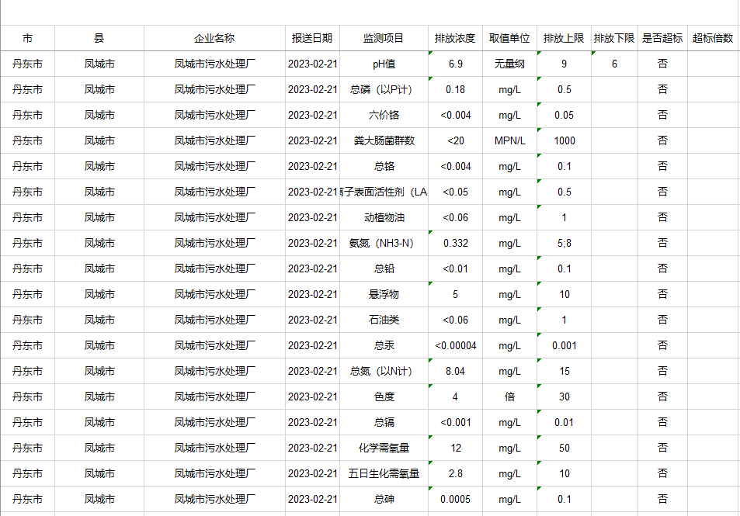Select the 2.8 concentration cell
Image resolution: width=740 pixels, height=516 pixels.
pos(455,473)
